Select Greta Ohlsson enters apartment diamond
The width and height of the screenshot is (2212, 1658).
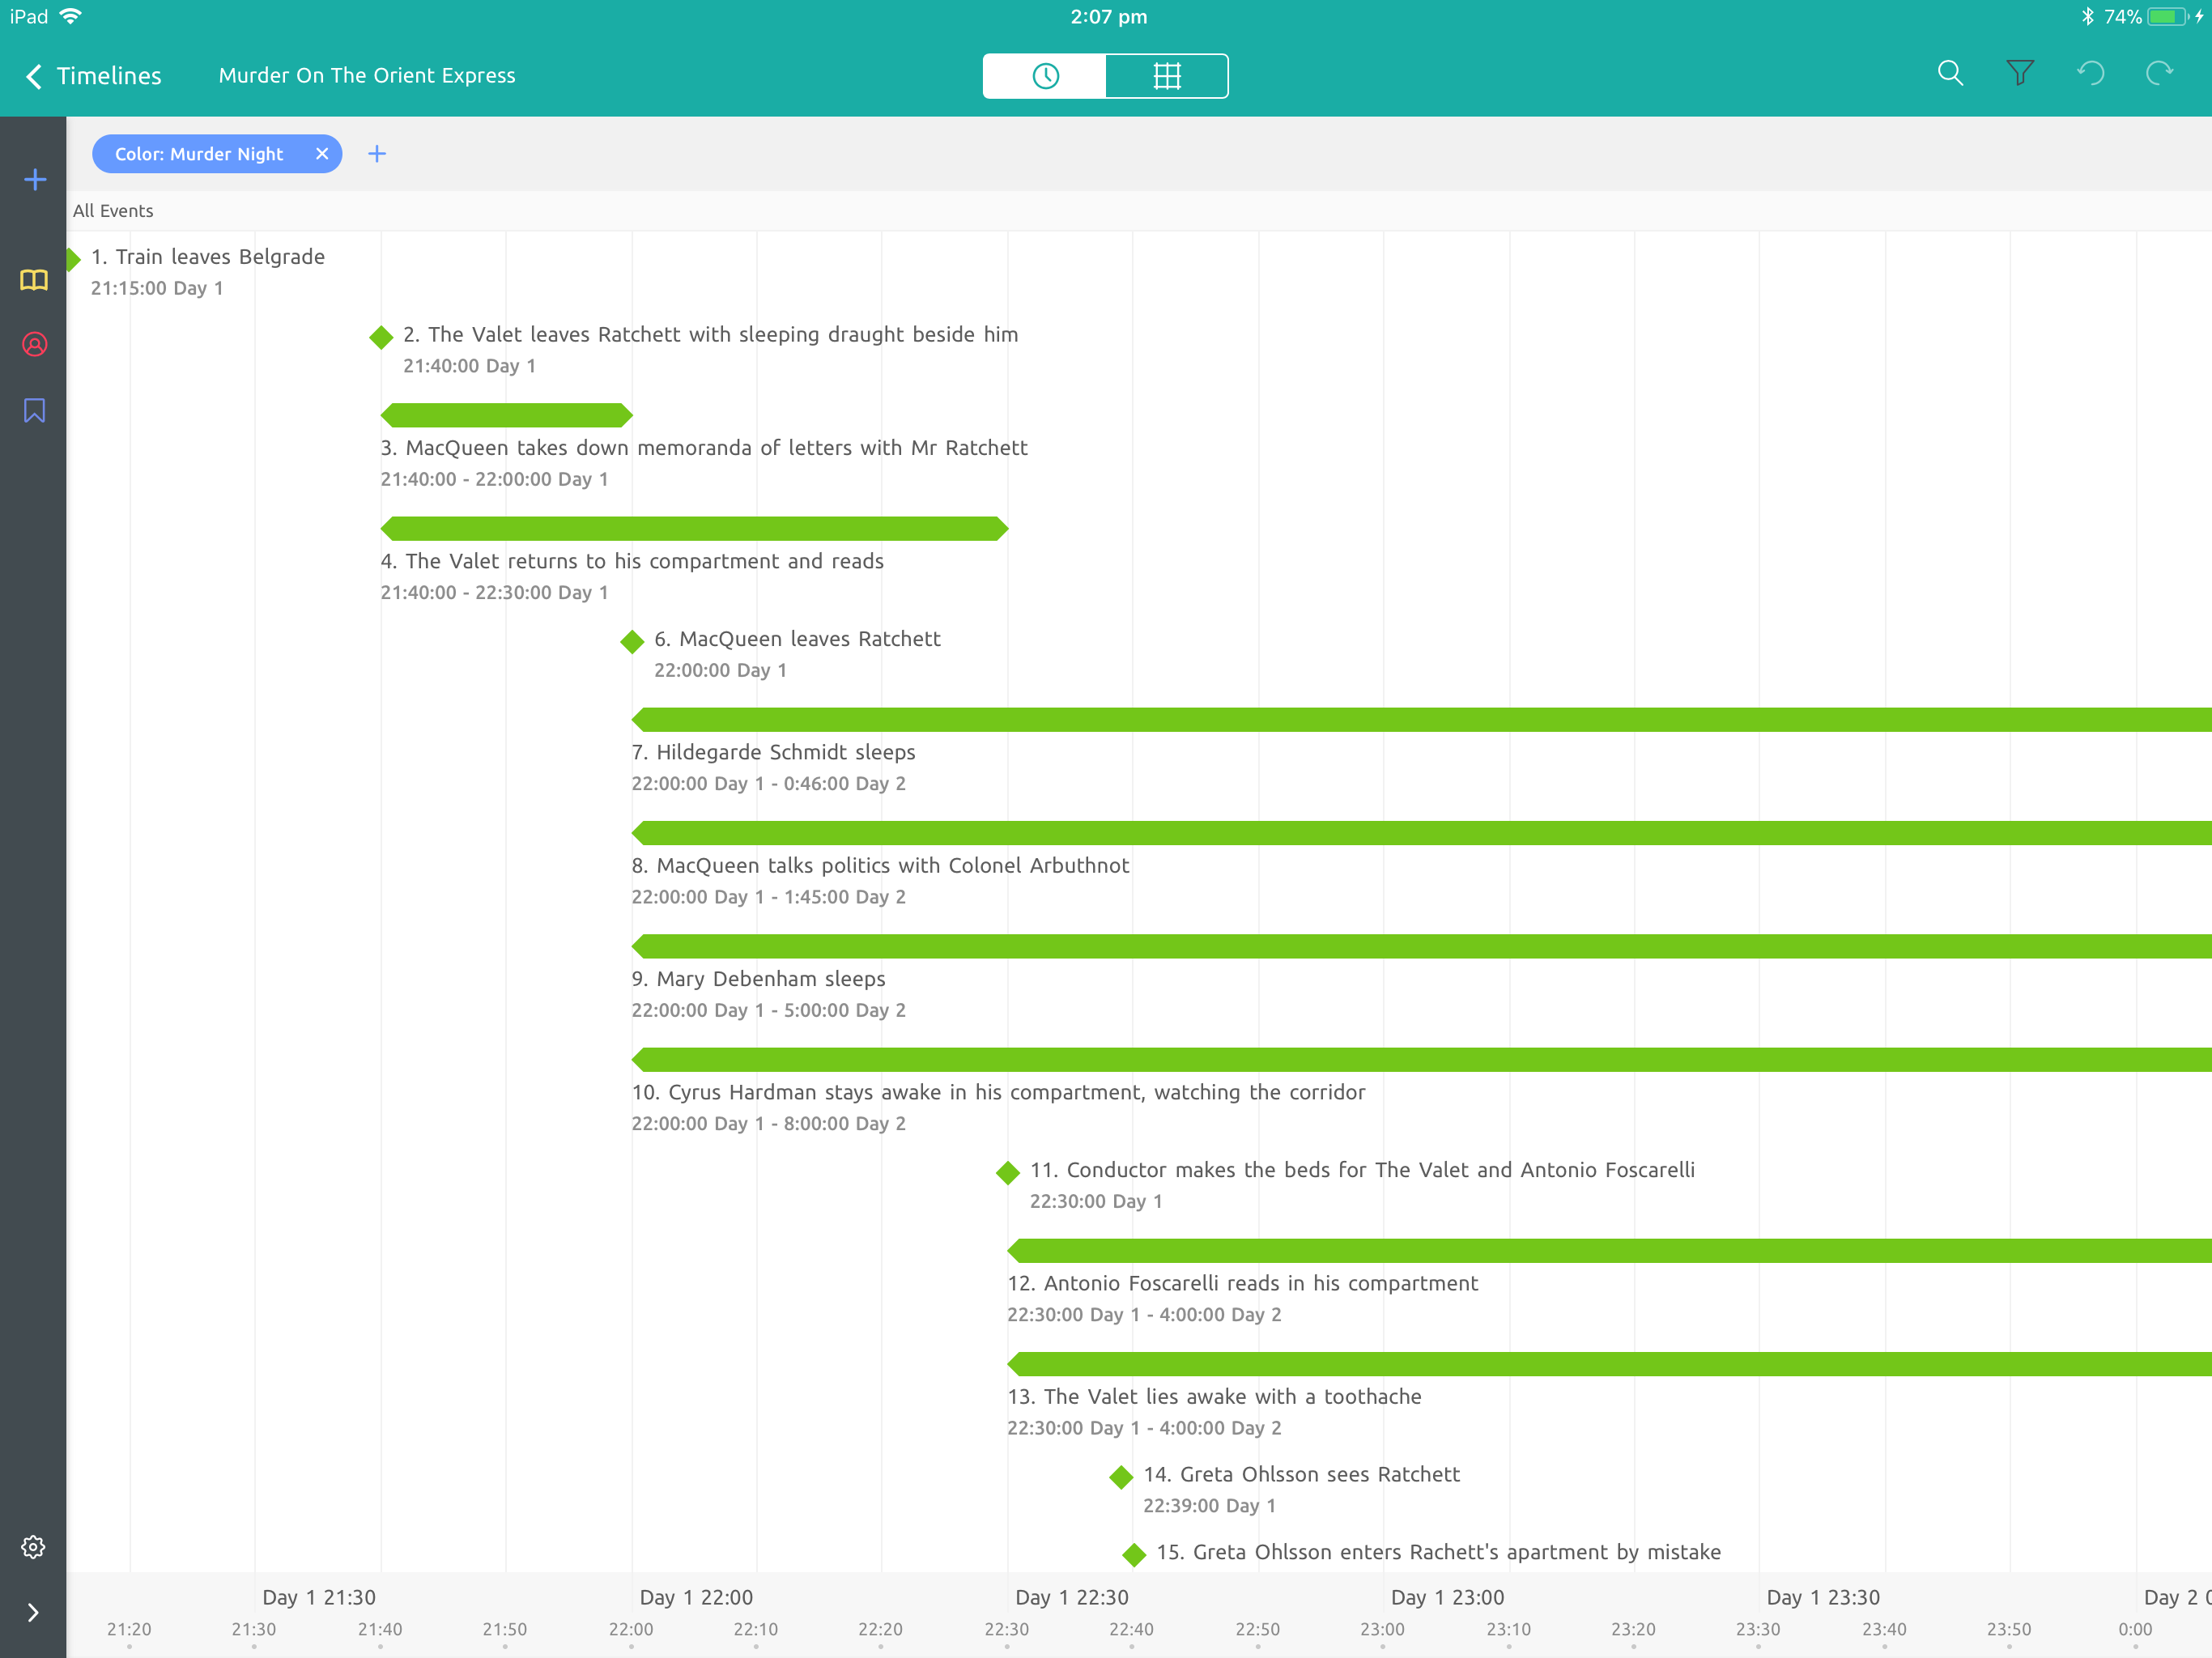click(1134, 1555)
